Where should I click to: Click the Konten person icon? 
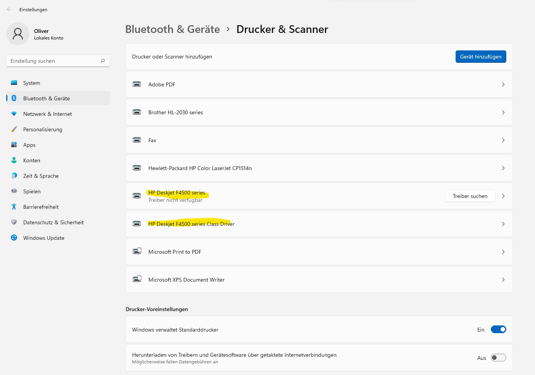pos(14,160)
